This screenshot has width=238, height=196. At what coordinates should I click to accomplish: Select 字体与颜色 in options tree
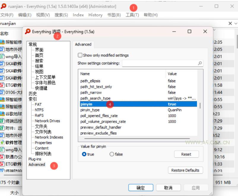pos(45,83)
